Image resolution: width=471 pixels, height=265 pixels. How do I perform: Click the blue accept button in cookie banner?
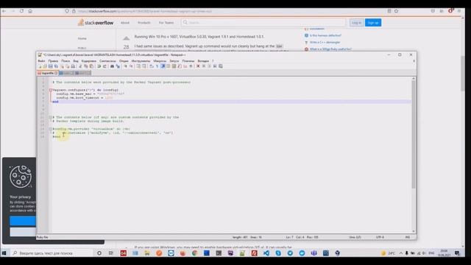(x=23, y=221)
